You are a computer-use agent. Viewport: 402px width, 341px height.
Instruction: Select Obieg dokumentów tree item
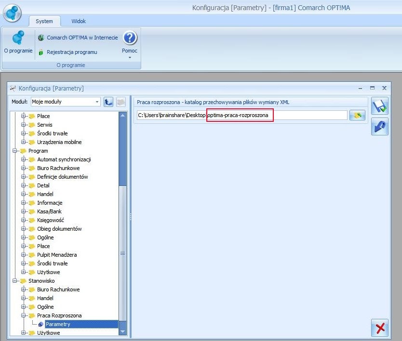coord(59,229)
